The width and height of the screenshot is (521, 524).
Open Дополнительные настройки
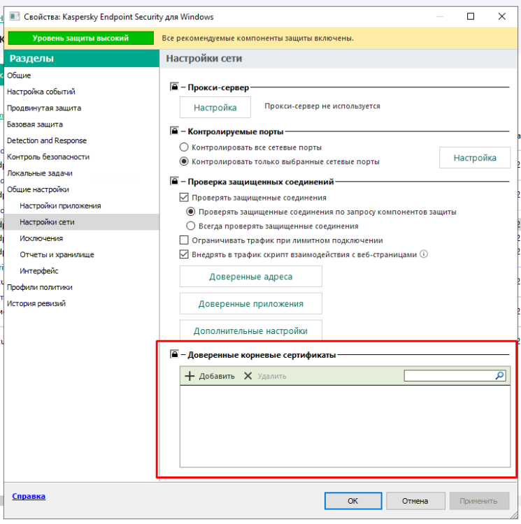[x=251, y=330]
